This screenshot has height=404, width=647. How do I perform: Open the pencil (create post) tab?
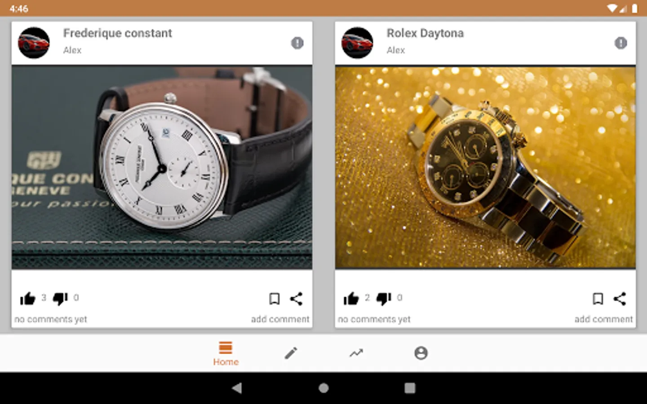tap(291, 353)
